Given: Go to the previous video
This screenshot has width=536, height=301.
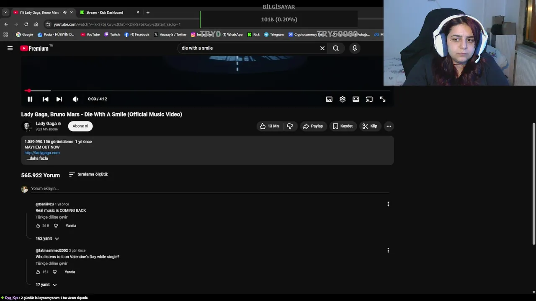Looking at the screenshot, I should 46,99.
